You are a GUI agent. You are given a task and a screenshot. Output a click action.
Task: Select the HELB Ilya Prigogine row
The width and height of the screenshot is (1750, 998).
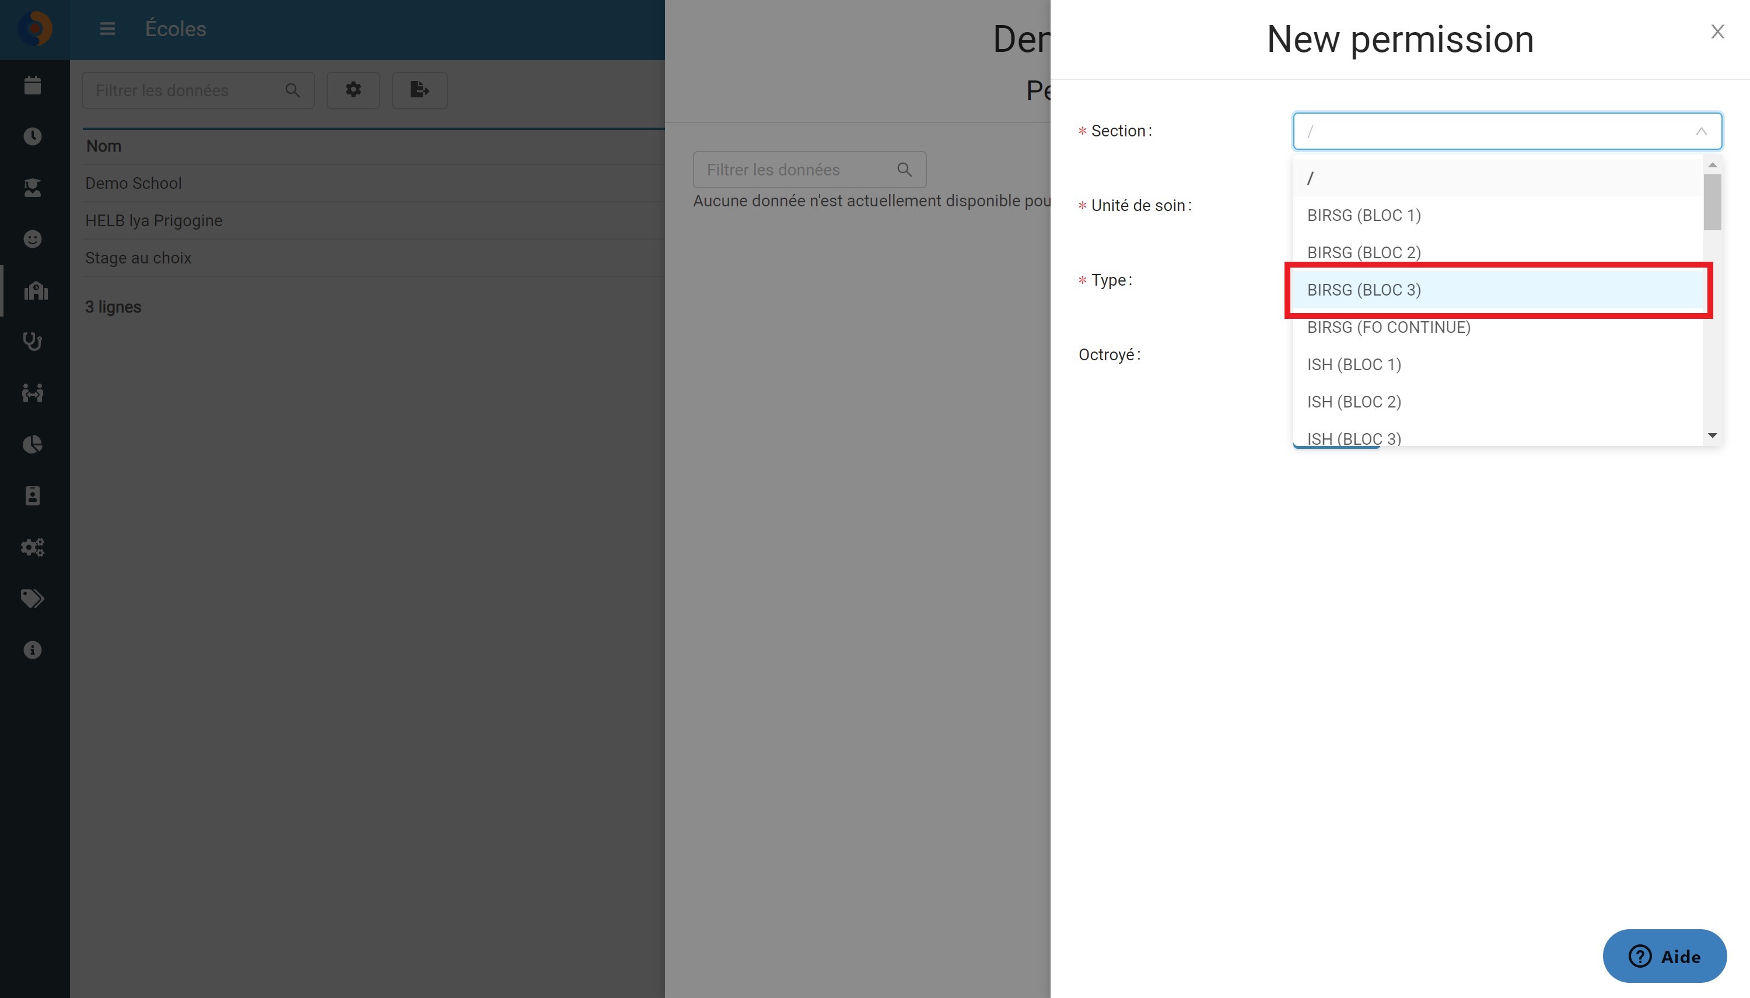click(x=374, y=221)
